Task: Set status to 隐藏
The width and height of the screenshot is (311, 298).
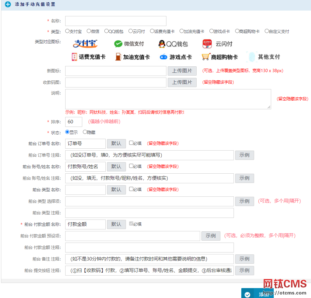Action: pos(85,132)
